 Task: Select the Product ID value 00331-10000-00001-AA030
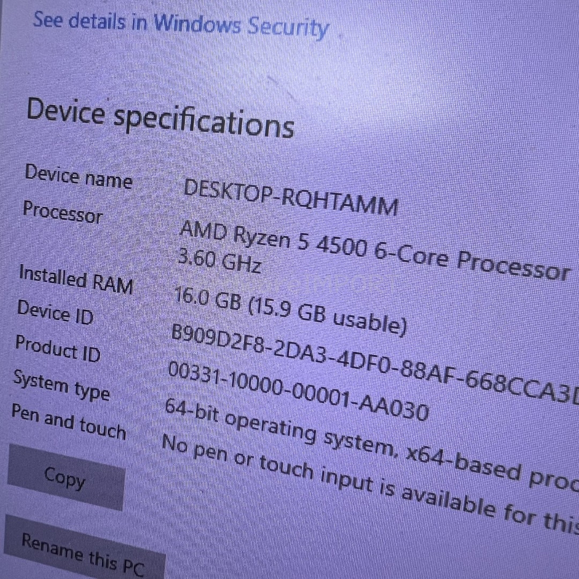[x=298, y=391]
